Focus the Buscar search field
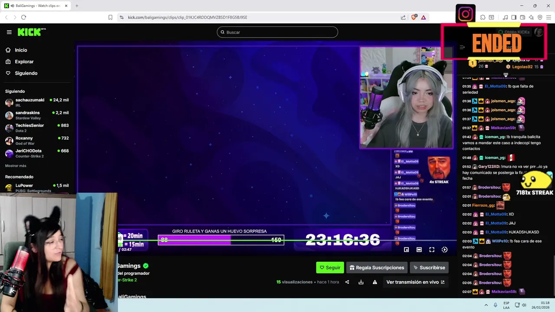Viewport: 555px width, 312px height. (x=277, y=32)
